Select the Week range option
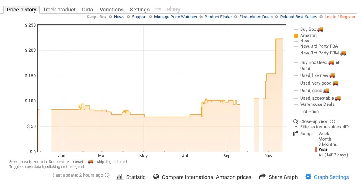This screenshot has width=362, height=190. (x=324, y=134)
